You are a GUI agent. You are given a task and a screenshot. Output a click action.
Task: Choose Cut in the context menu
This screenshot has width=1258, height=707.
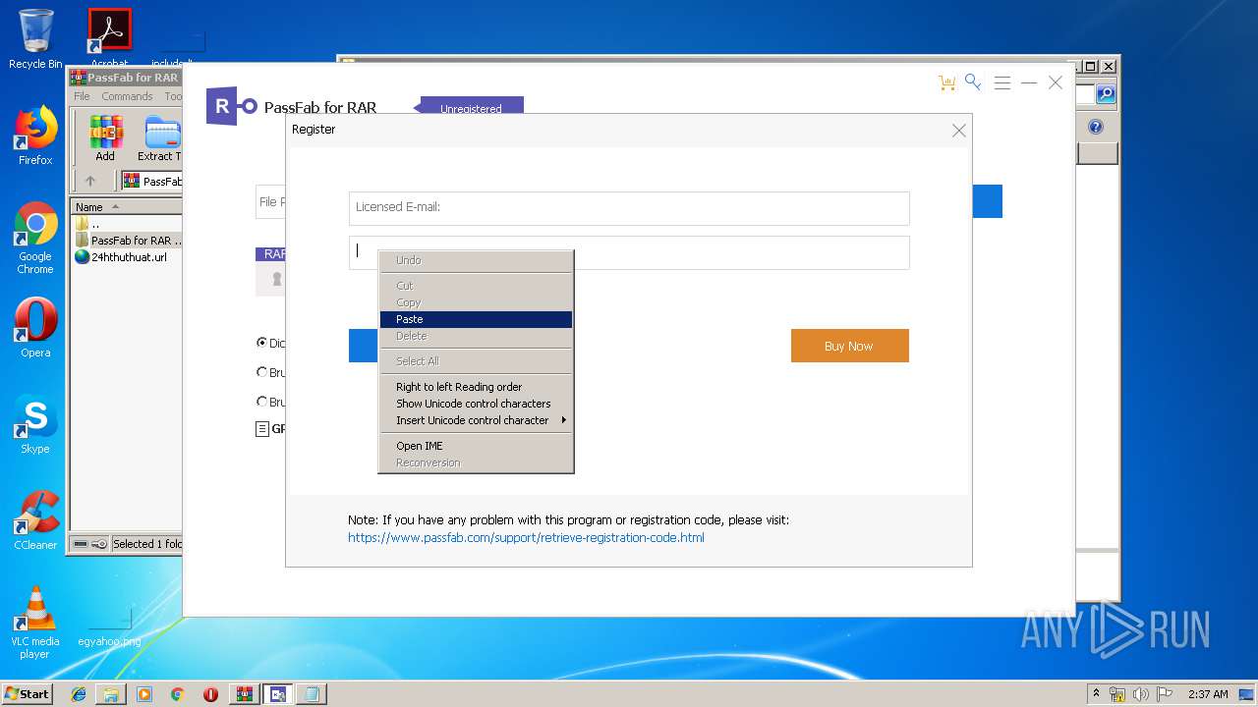point(476,286)
